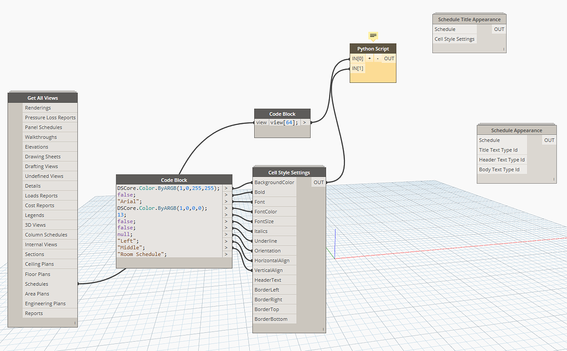Viewport: 567px width, 351px height.
Task: Select the Floor Plans output on Get All Views
Action: click(x=37, y=274)
